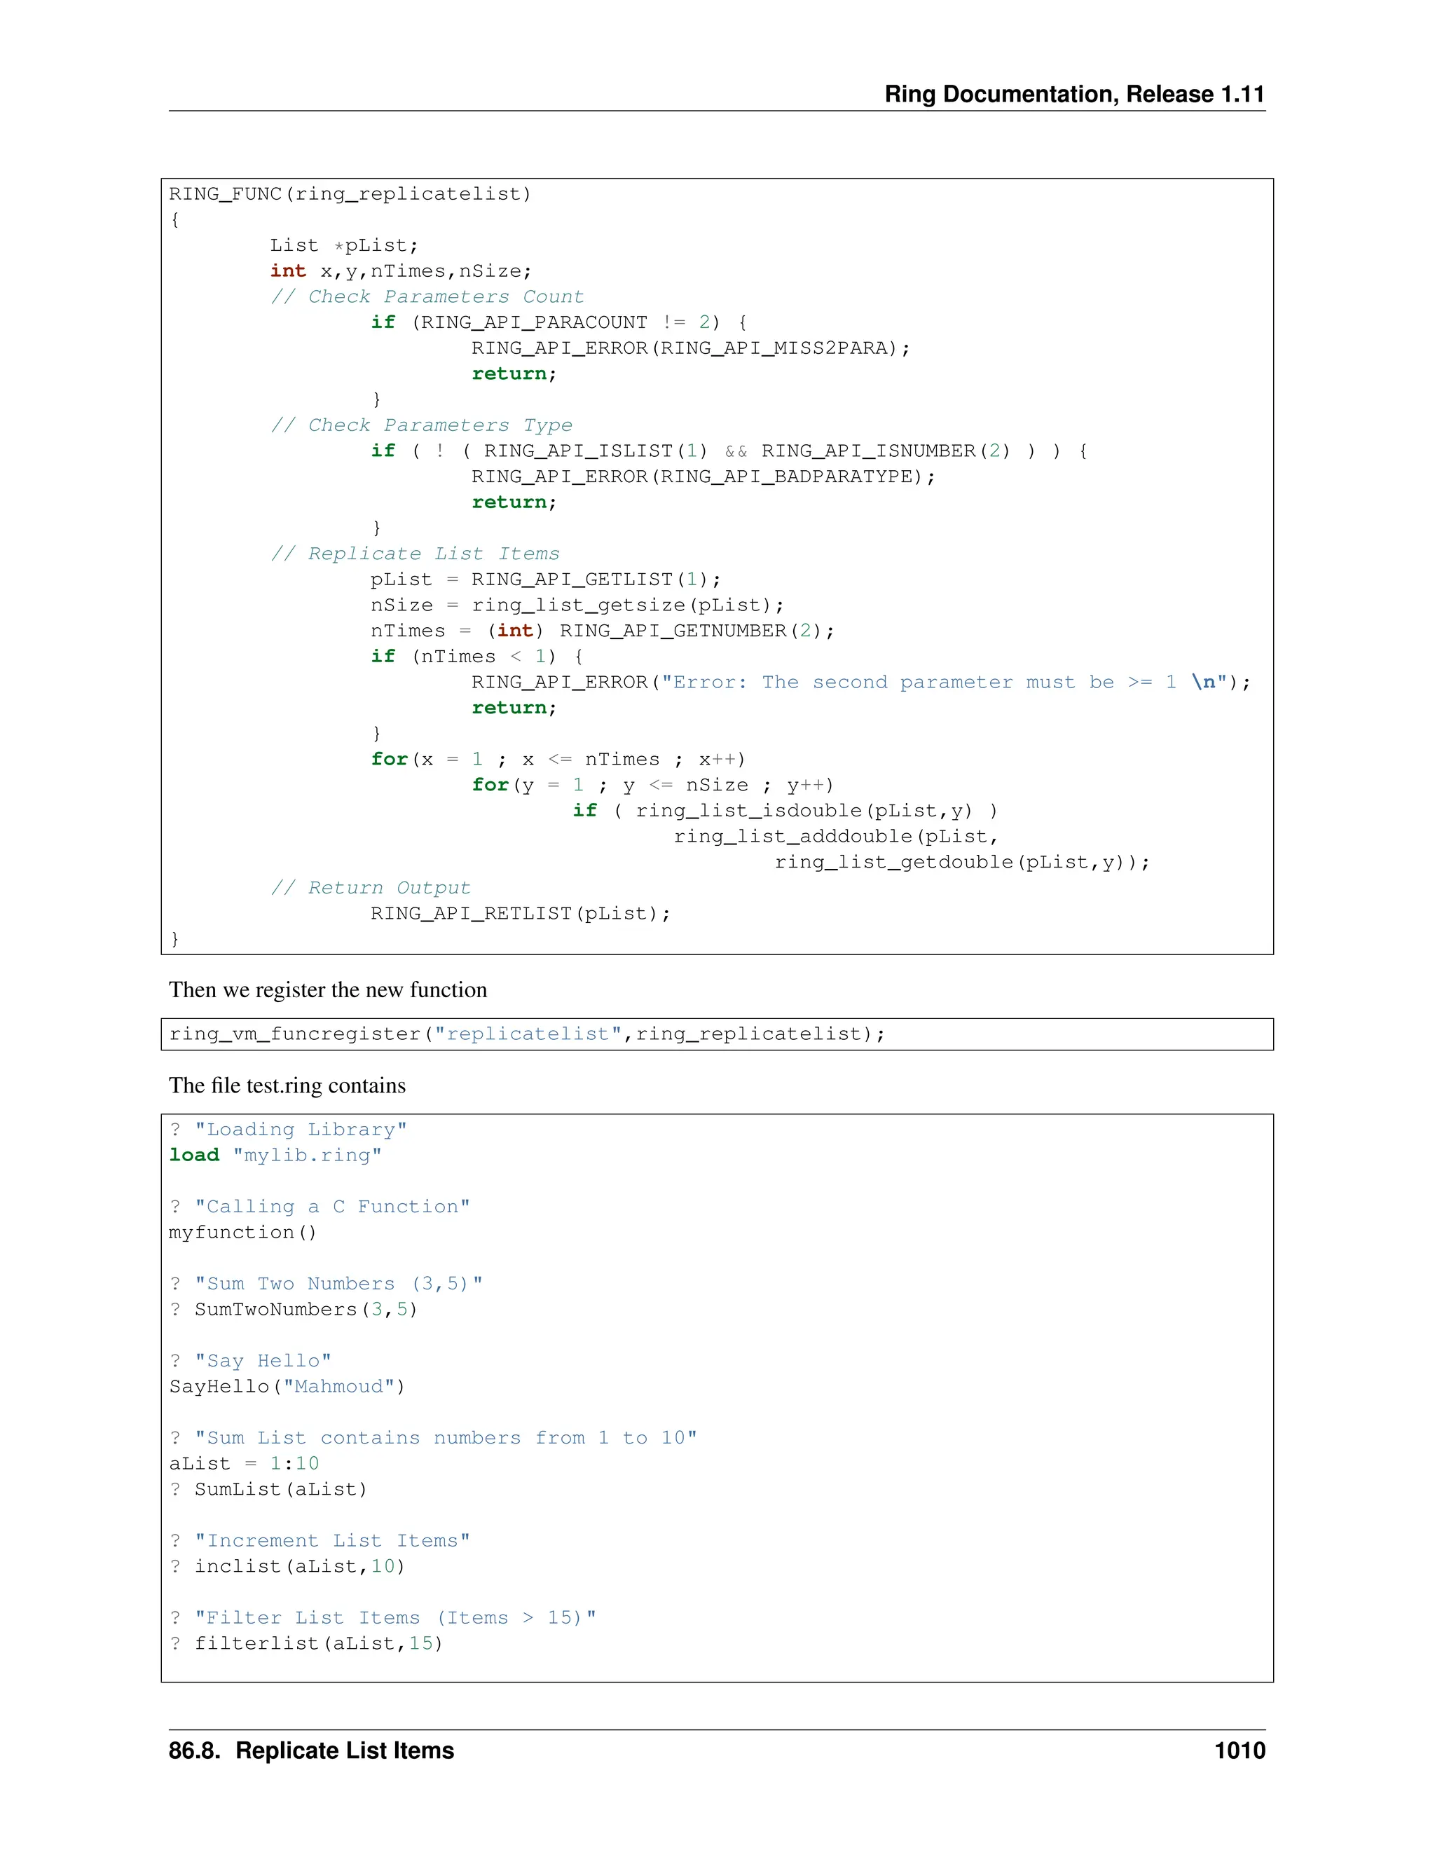Click the 'Replicate List Items' code comment
This screenshot has height=1857, width=1435.
point(415,554)
